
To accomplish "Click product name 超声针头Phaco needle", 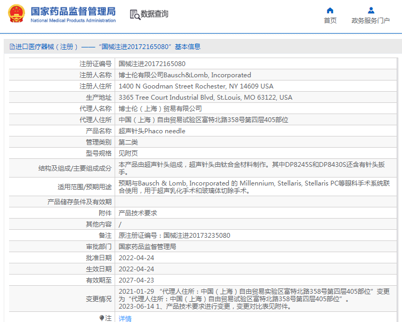I will coord(152,131).
